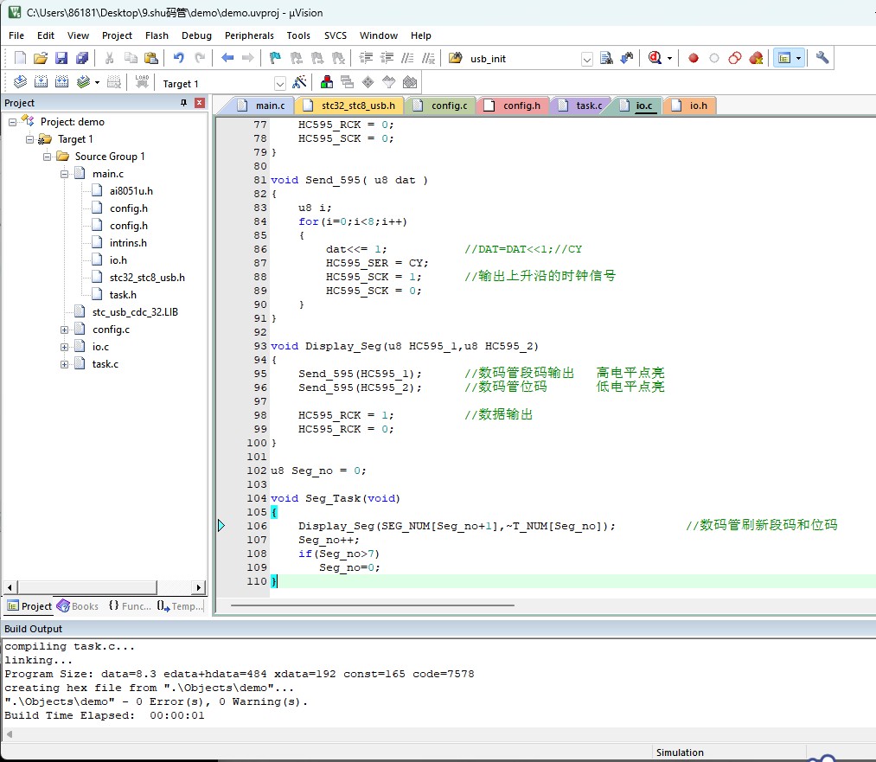Expand the config.c tree node

[x=64, y=330]
